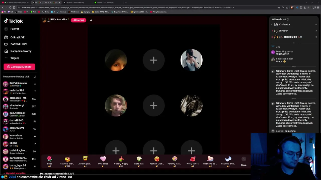Click Sebastian Sebik in chat
Screen dimensions: 321x180
pos(284,59)
